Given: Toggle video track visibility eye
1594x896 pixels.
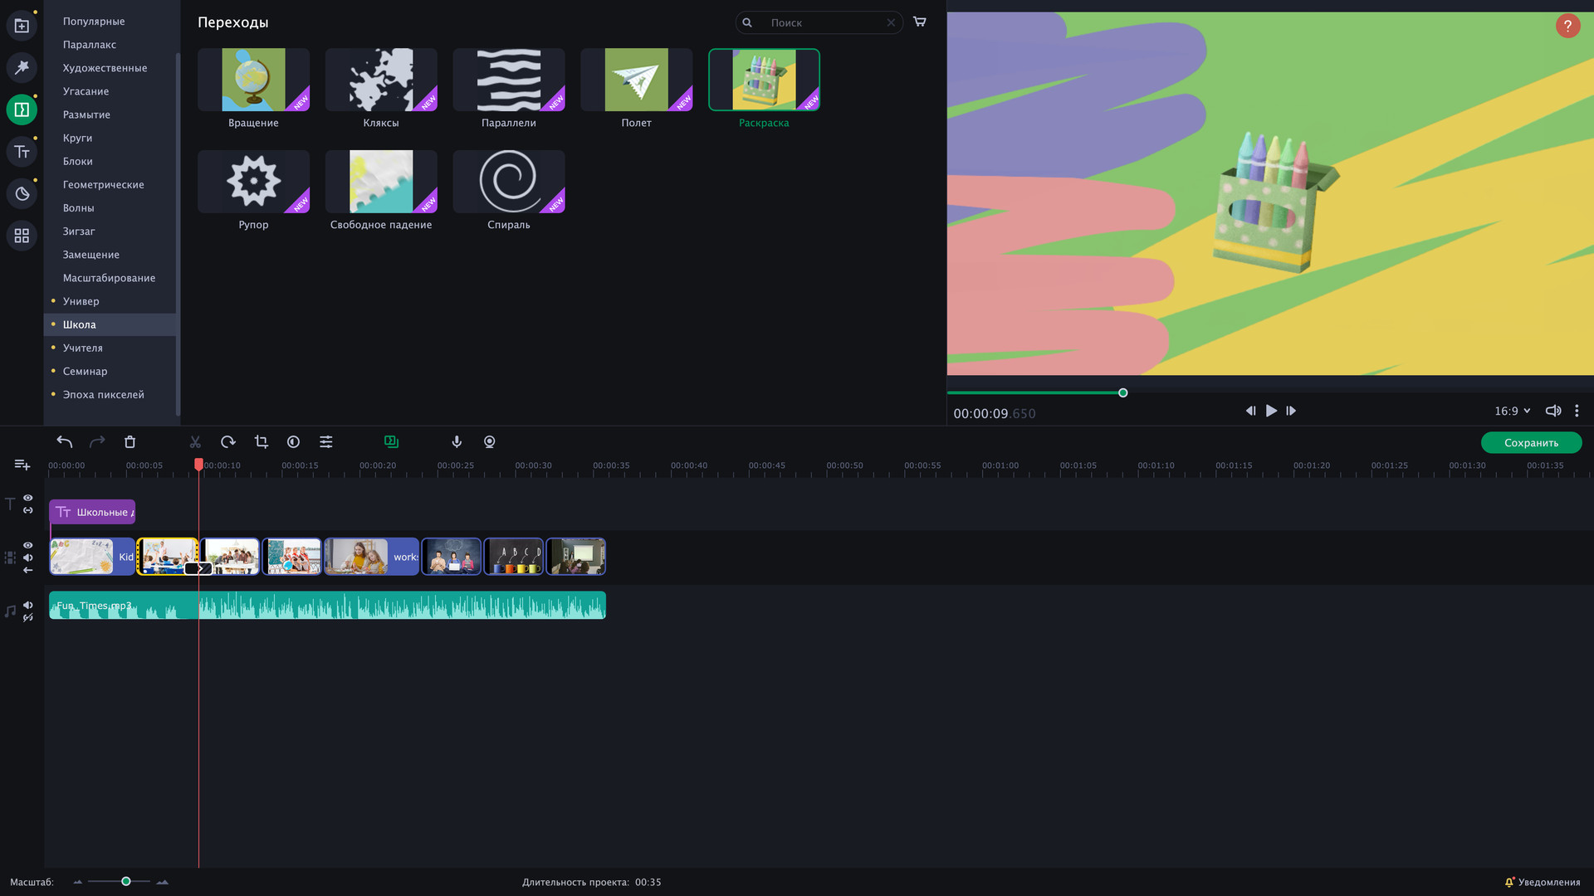Looking at the screenshot, I should pyautogui.click(x=28, y=545).
